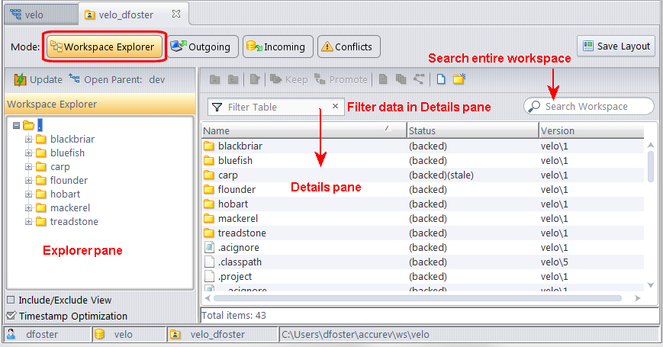Image resolution: width=663 pixels, height=347 pixels.
Task: Uncheck Timestamp Optimization
Action: point(11,316)
